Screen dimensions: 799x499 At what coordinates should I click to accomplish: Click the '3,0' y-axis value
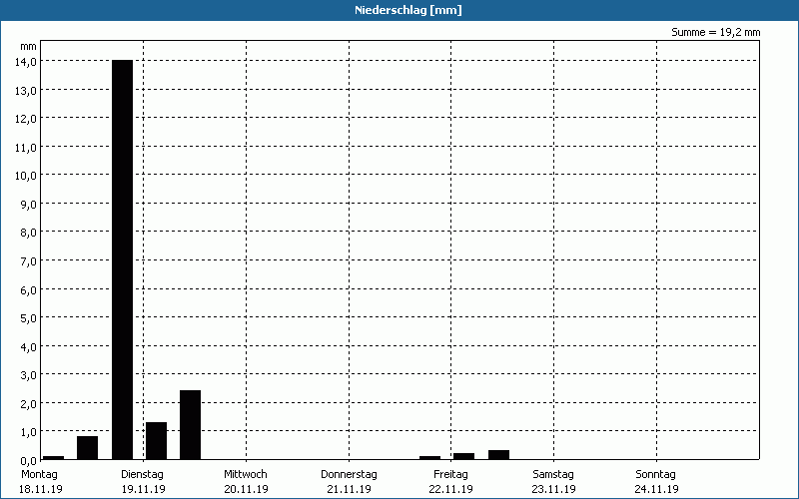click(x=30, y=375)
